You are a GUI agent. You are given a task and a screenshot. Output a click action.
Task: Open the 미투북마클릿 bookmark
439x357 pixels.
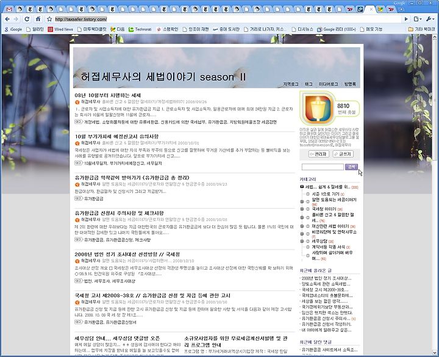tap(92, 29)
